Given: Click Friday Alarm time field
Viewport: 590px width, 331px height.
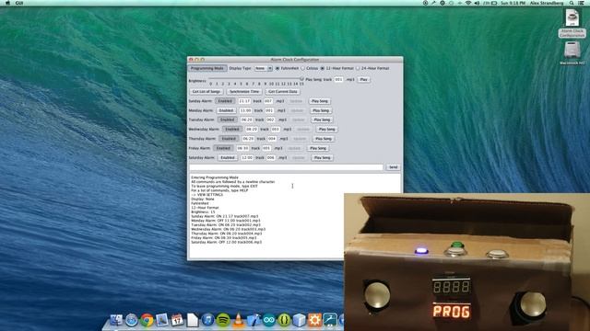Looking at the screenshot, I should point(242,148).
